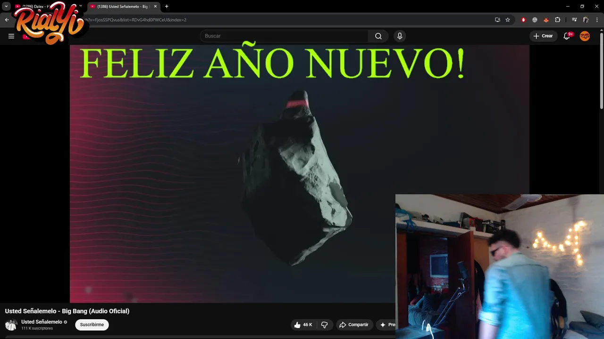This screenshot has height=339, width=604.
Task: Click the search magnifier button
Action: point(378,36)
